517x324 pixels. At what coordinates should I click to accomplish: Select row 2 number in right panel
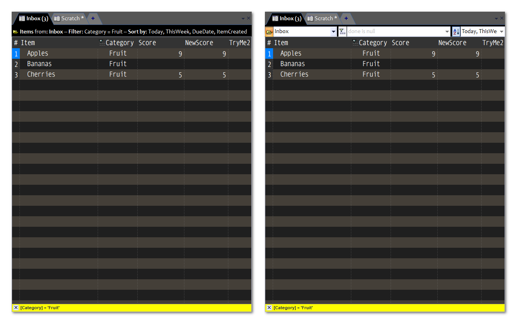pyautogui.click(x=269, y=64)
